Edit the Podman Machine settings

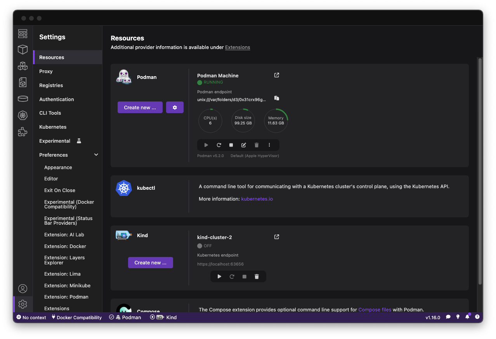click(244, 145)
